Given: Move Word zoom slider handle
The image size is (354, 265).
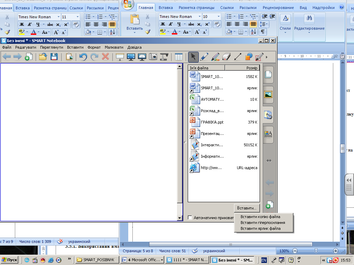Looking at the screenshot, I should pos(316,251).
